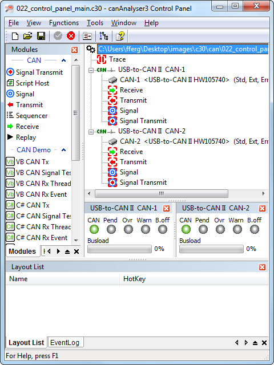This screenshot has height=365, width=274.
Task: Select C# CAN Rx Event demo
Action: coord(37,238)
